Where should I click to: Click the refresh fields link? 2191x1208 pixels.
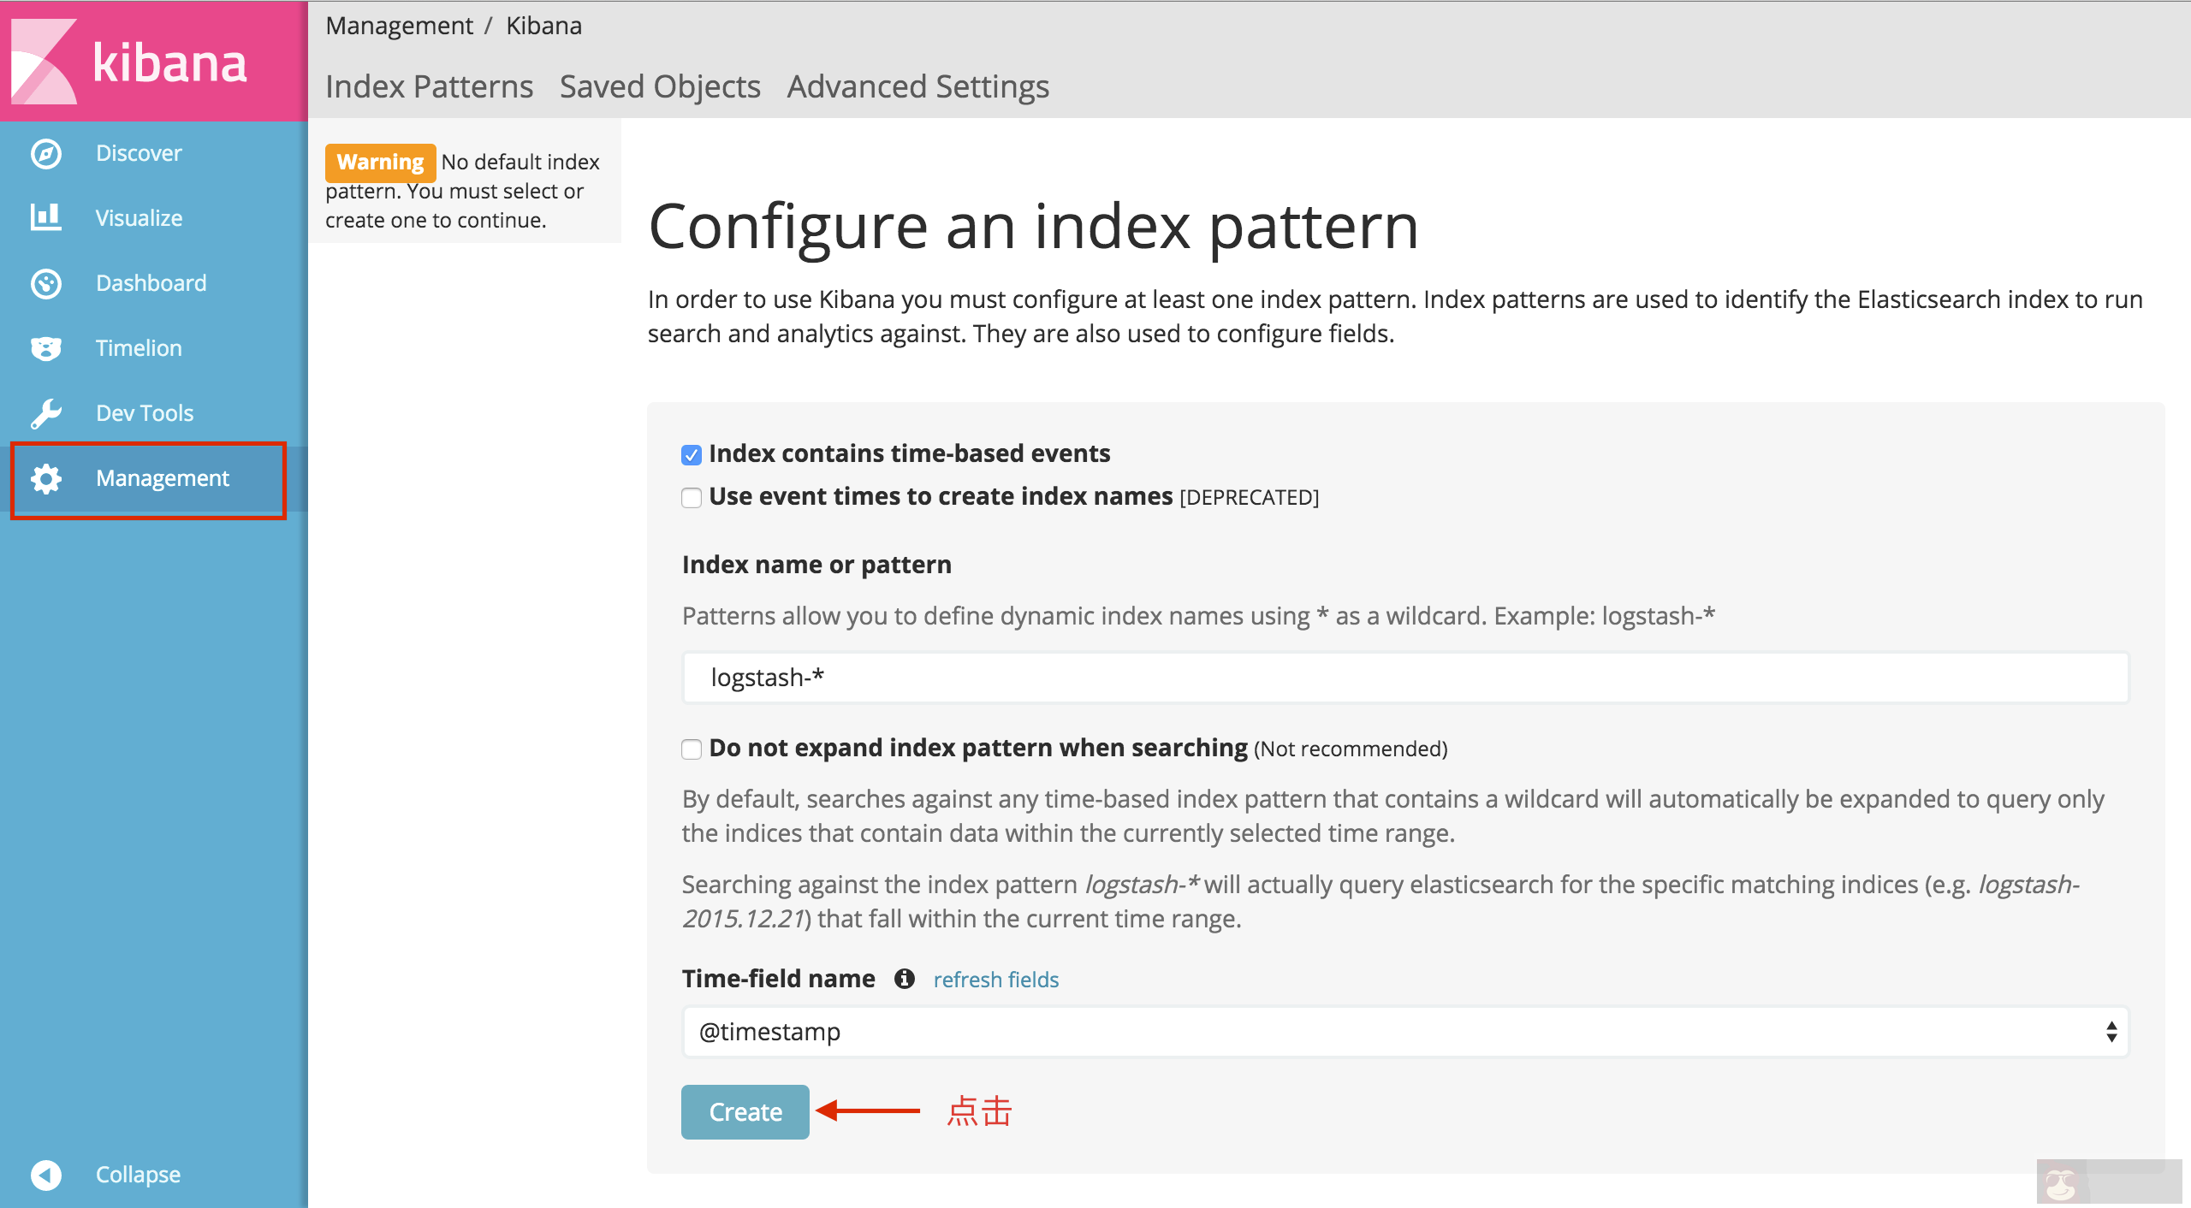coord(996,980)
